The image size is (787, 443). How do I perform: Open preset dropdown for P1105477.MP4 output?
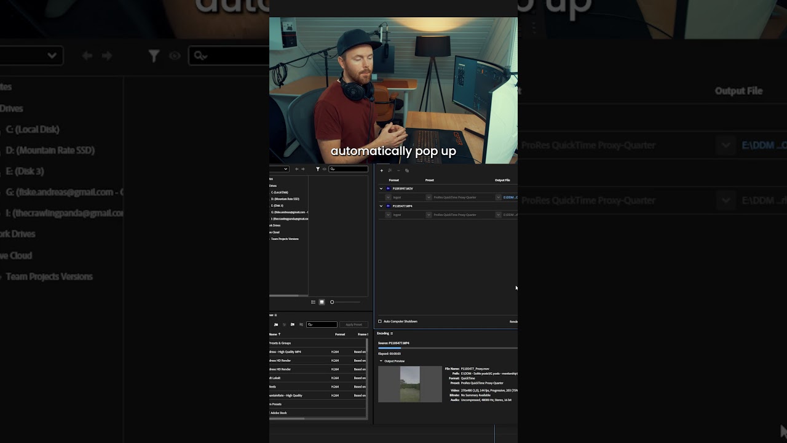point(429,215)
